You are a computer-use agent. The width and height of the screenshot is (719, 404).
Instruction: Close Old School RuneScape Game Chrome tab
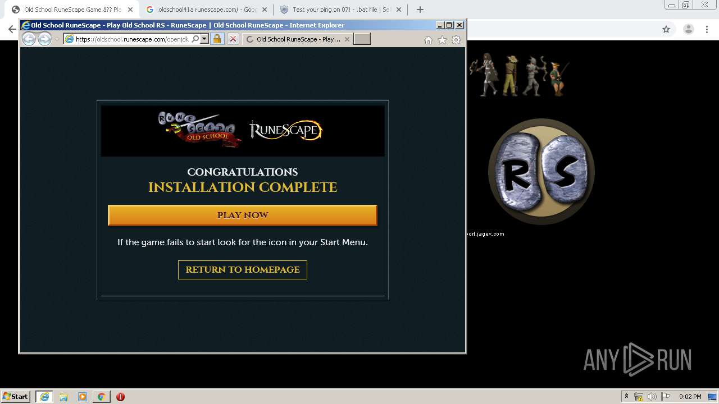(x=130, y=10)
